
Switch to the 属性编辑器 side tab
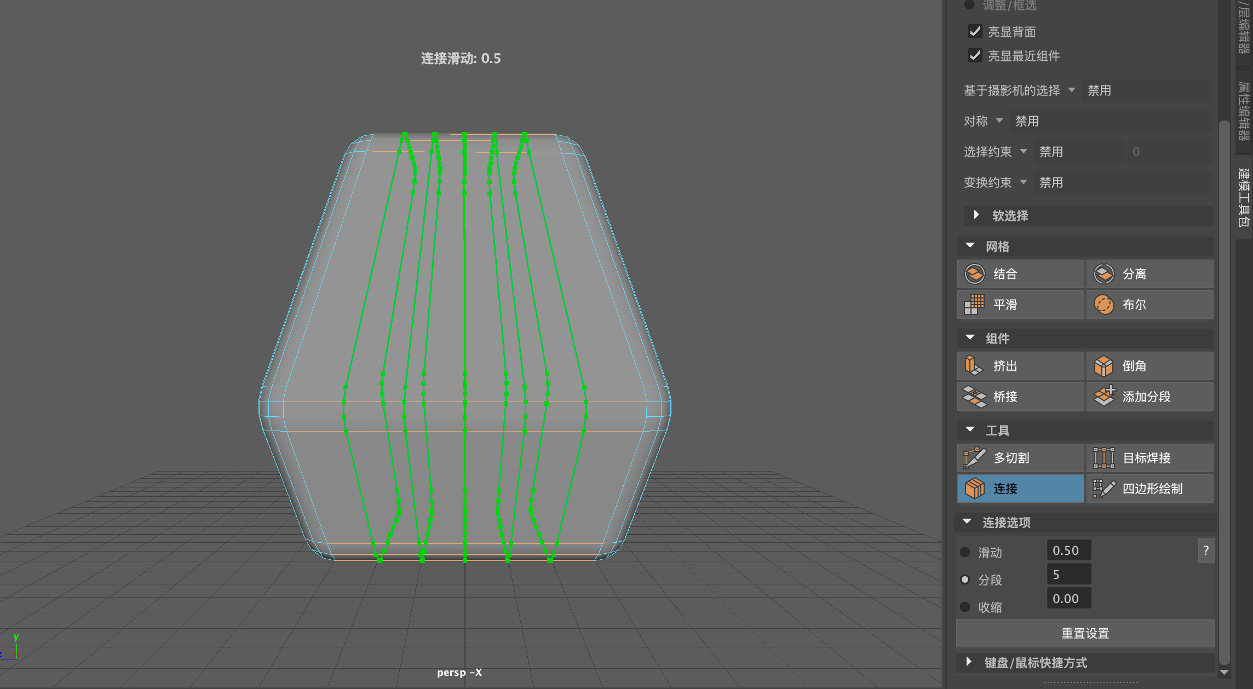1244,110
